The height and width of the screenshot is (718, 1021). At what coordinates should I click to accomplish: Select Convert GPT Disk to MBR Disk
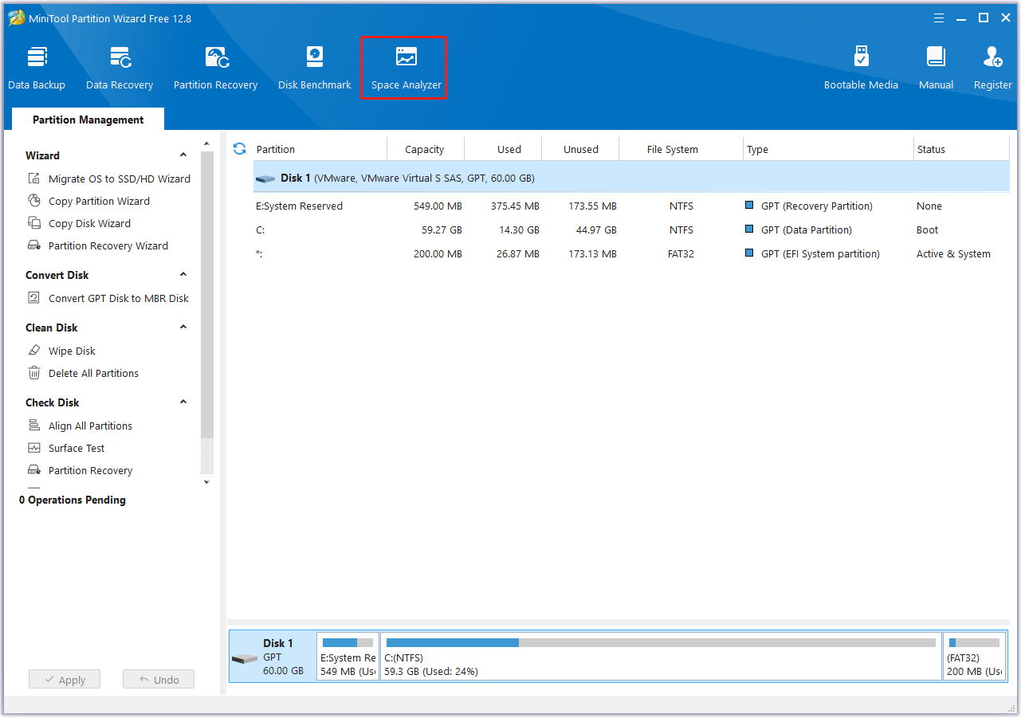click(x=119, y=298)
